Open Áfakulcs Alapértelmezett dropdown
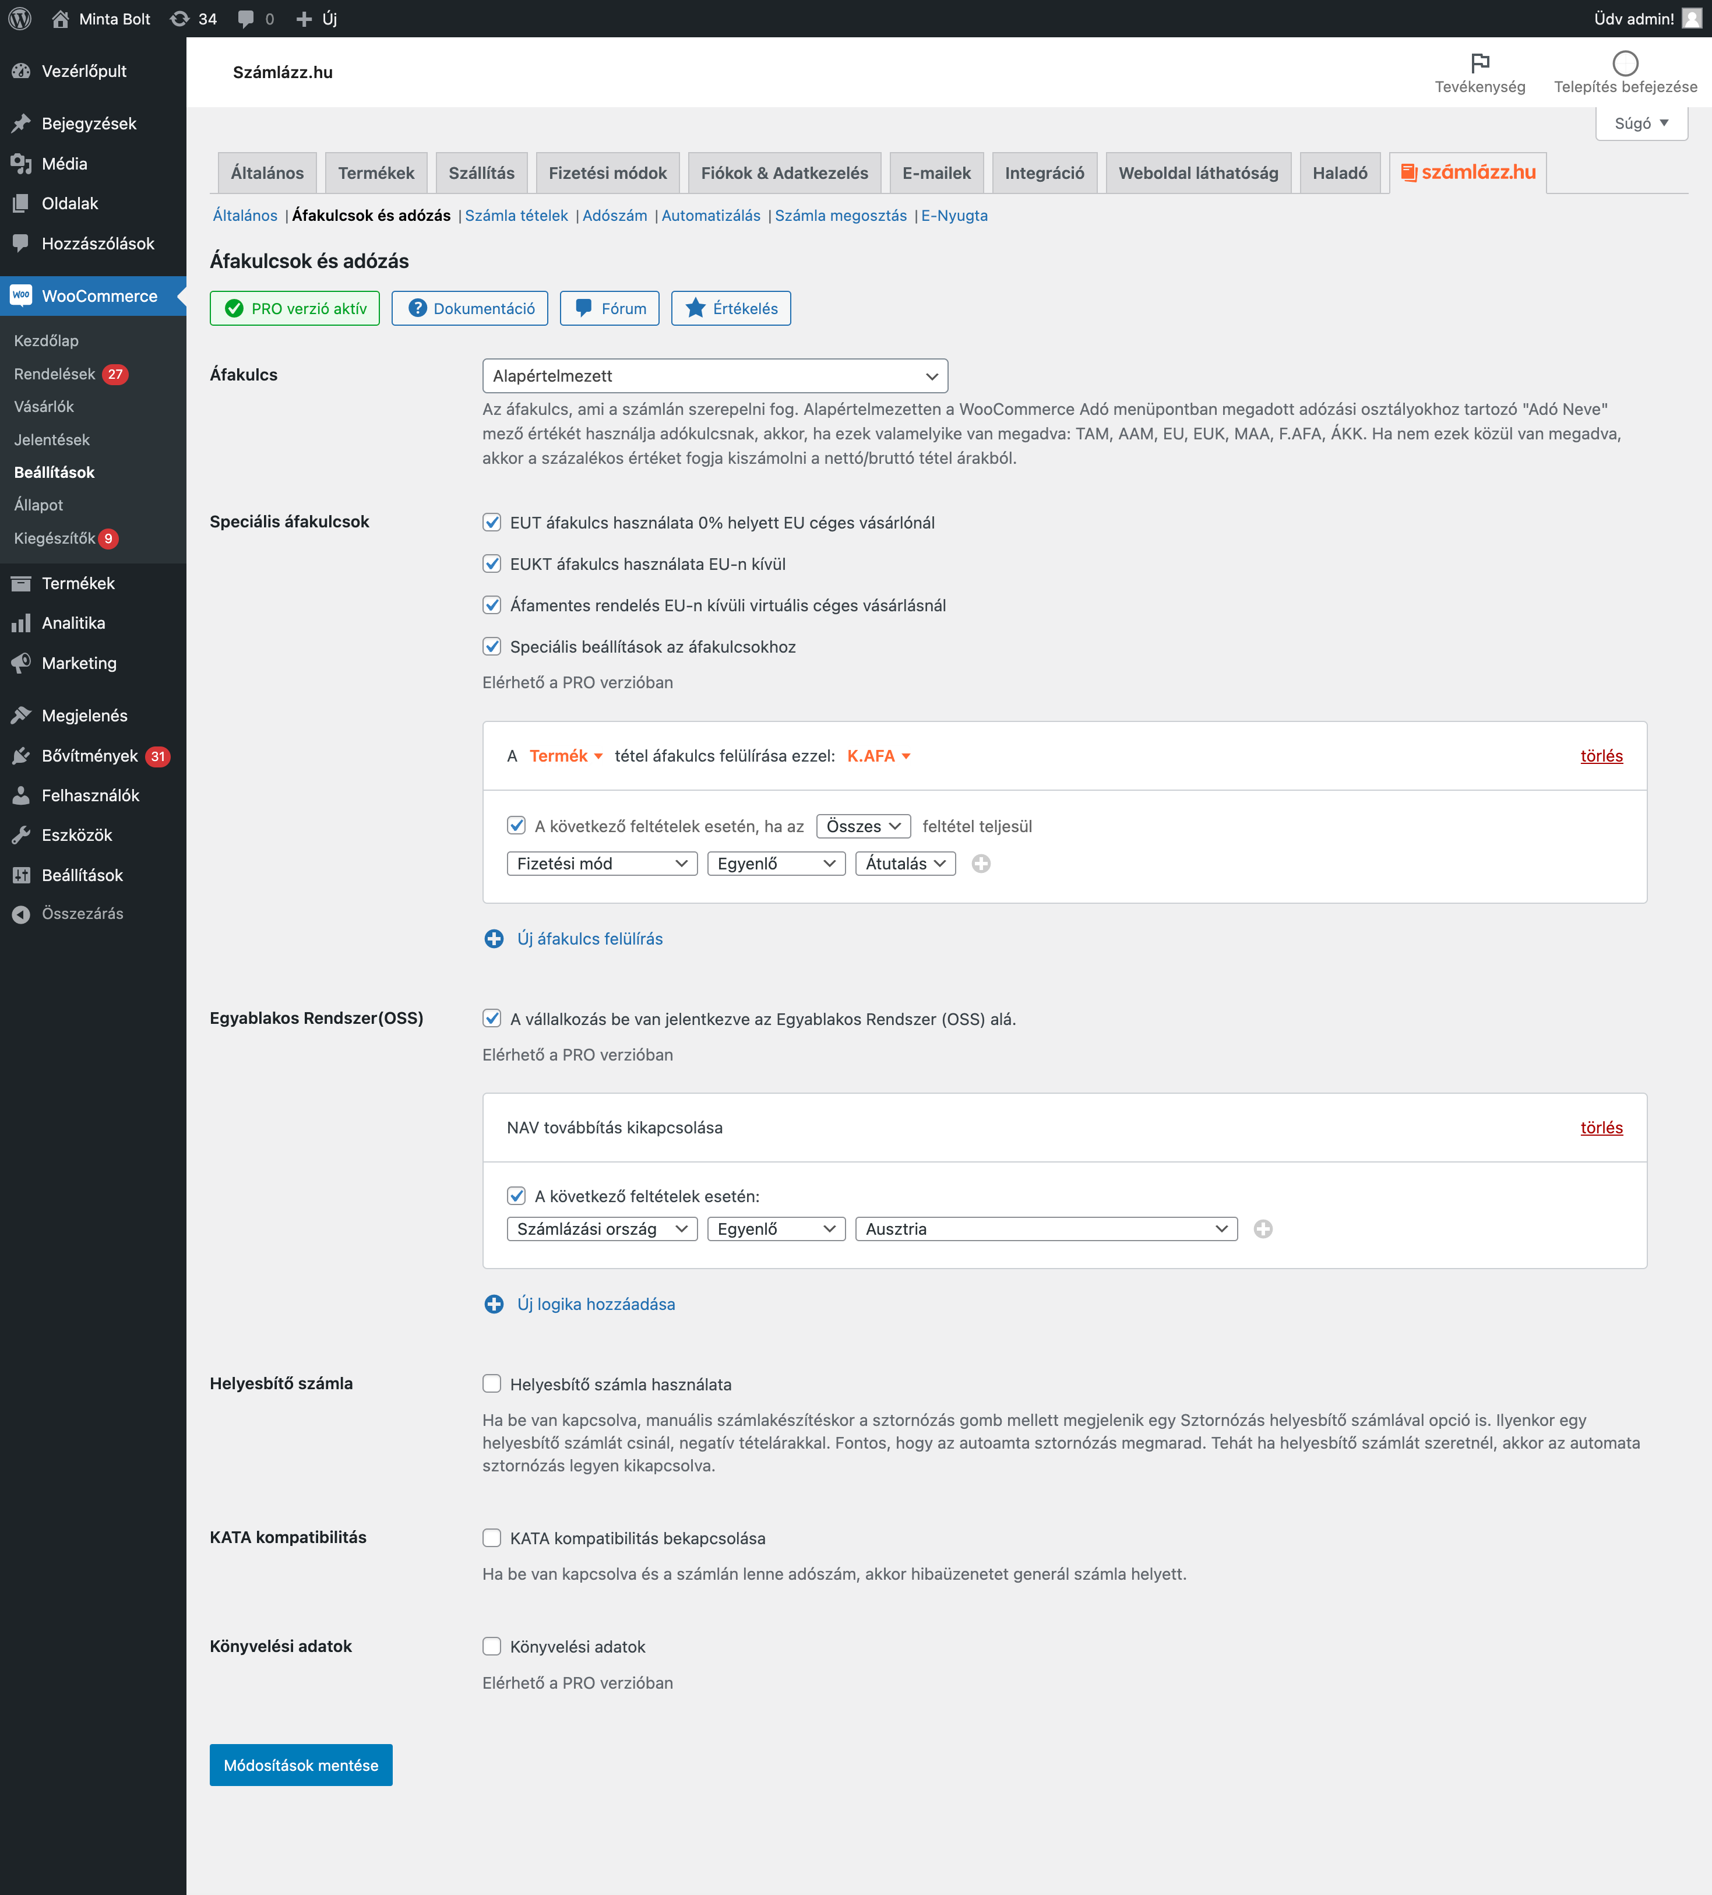 pyautogui.click(x=714, y=376)
